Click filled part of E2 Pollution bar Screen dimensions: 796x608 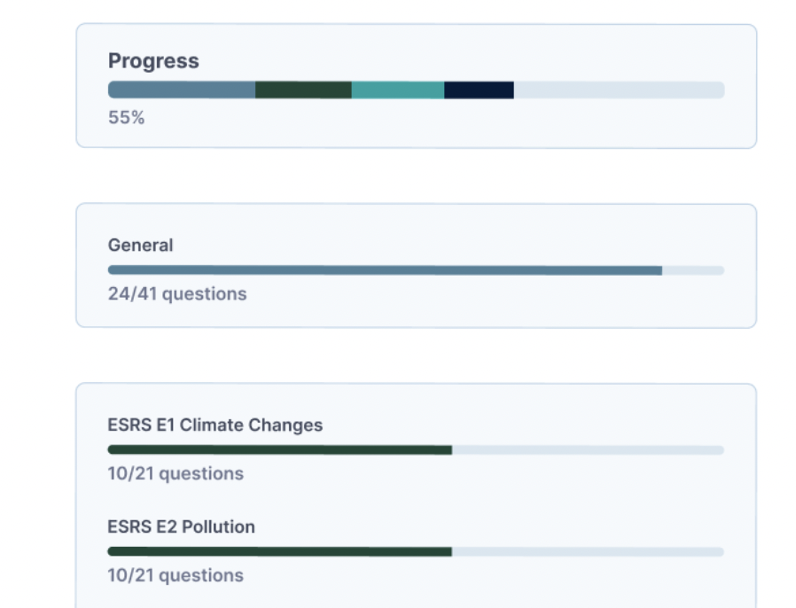[x=279, y=551]
